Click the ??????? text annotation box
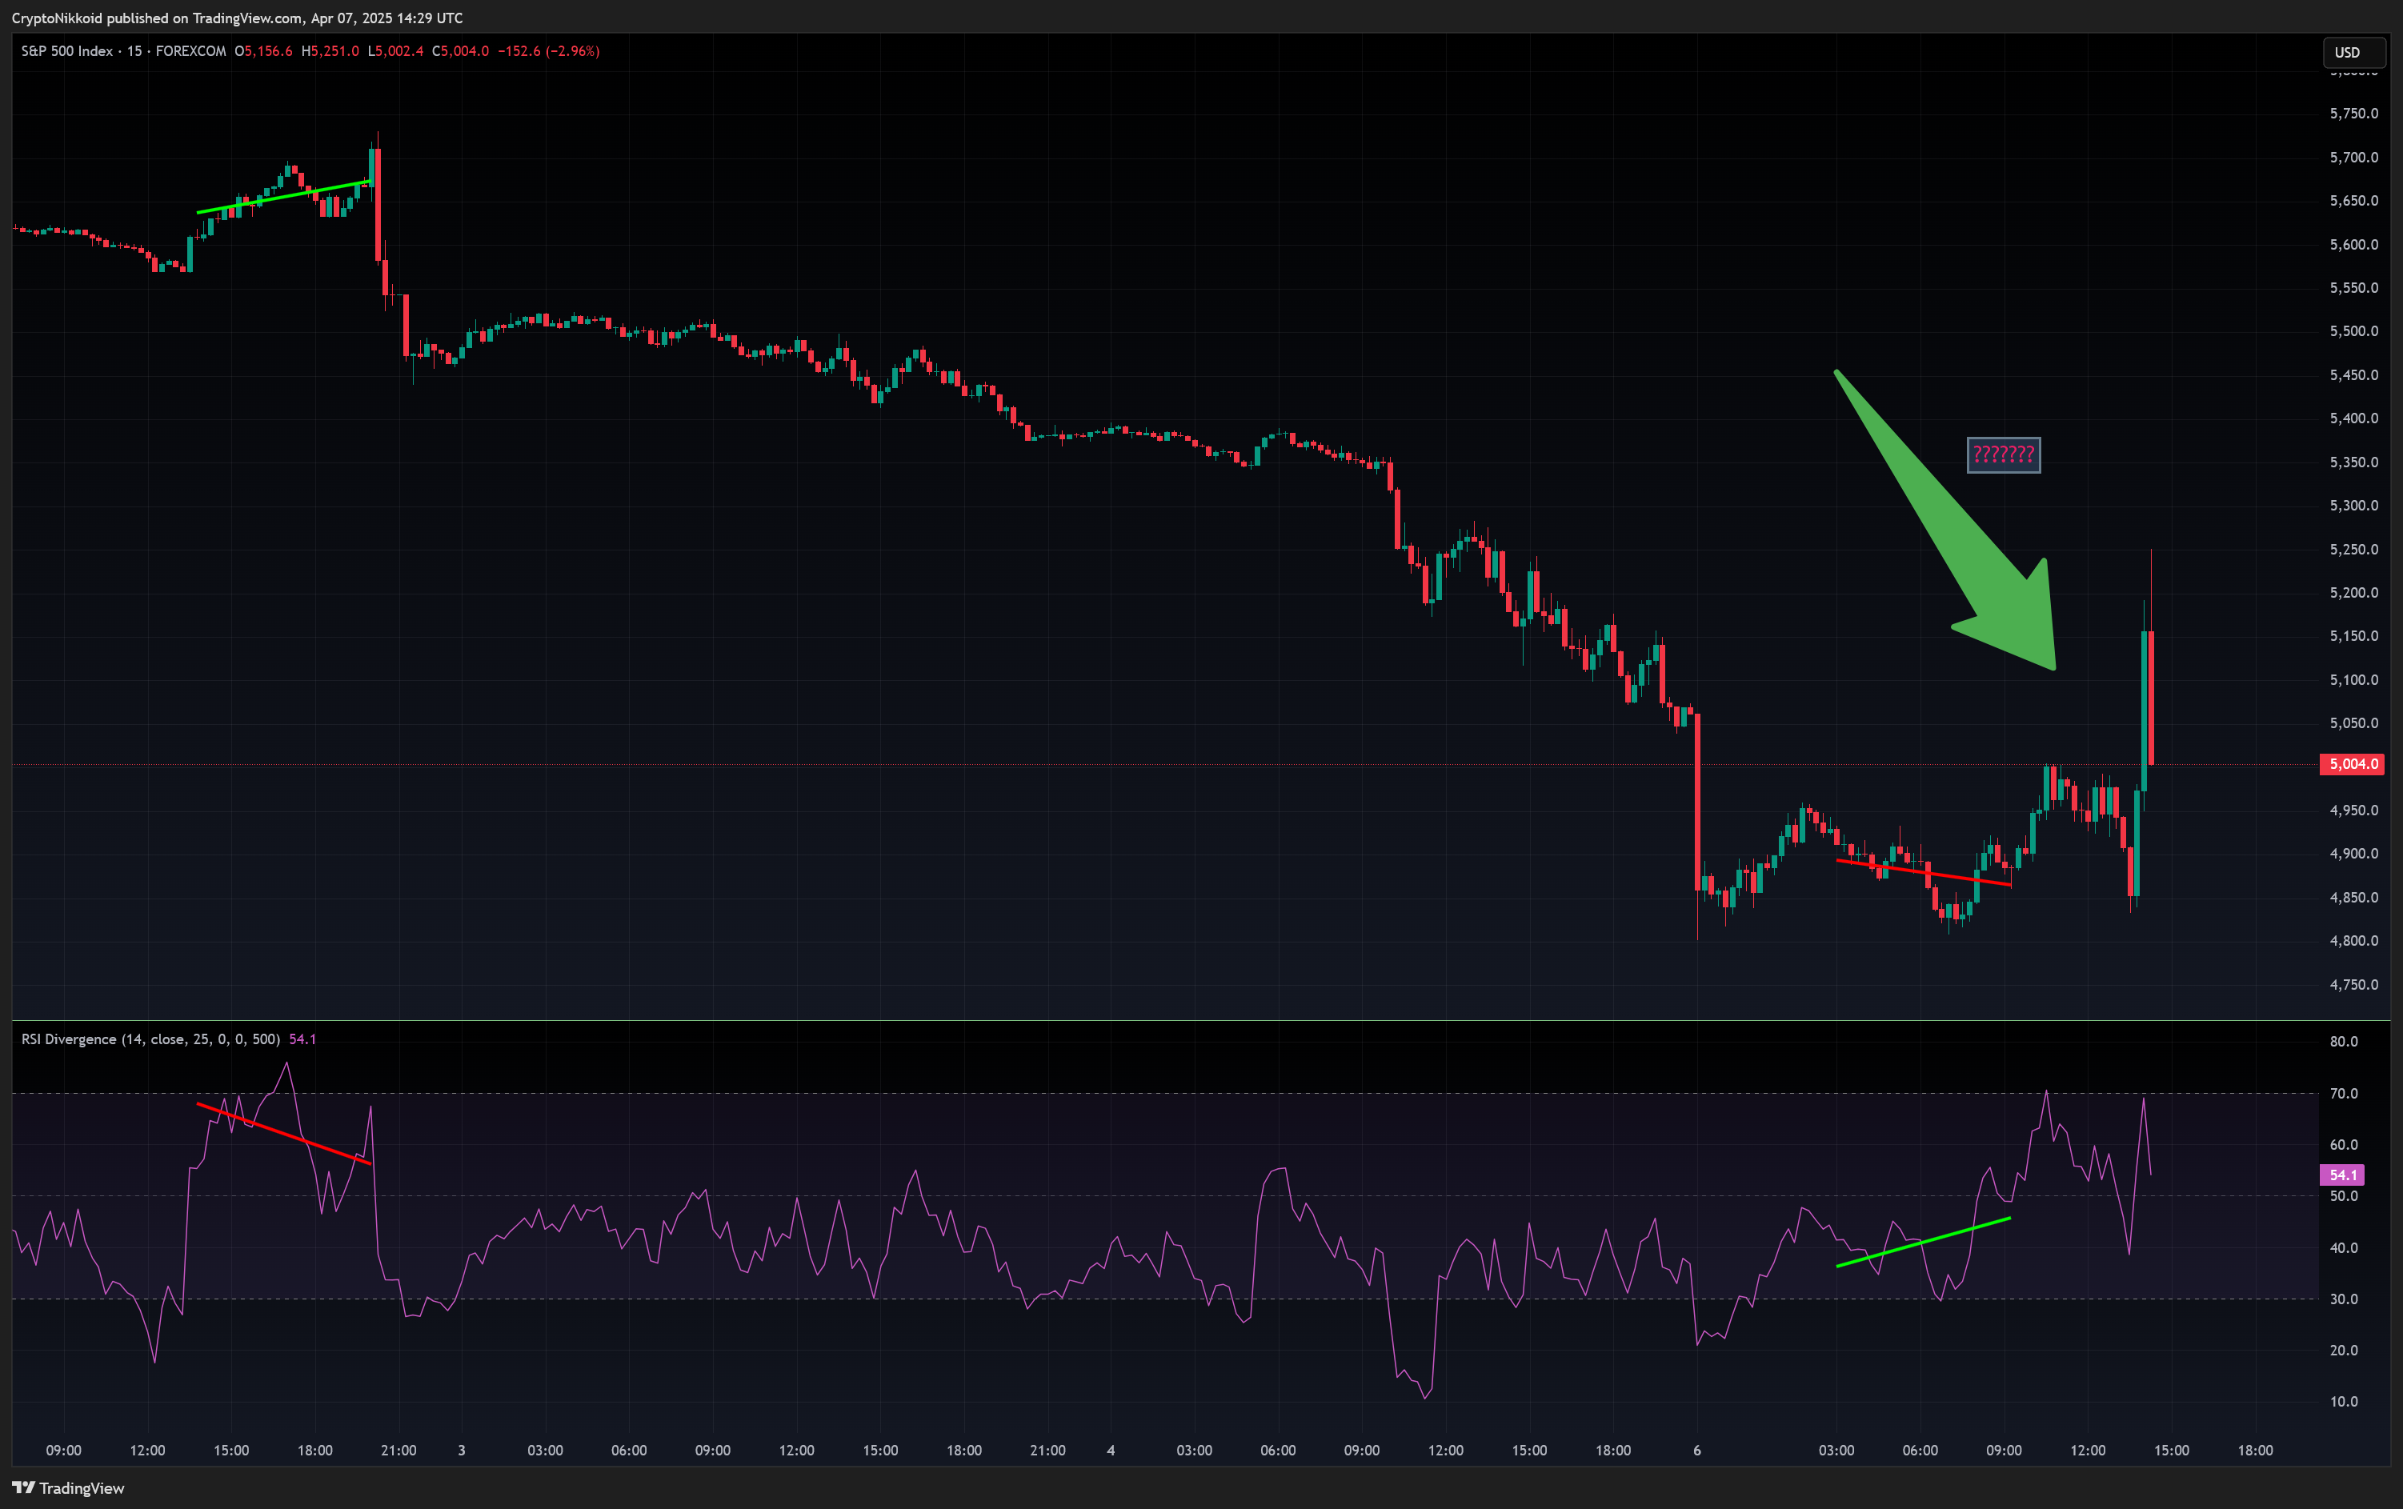2403x1509 pixels. point(2004,455)
